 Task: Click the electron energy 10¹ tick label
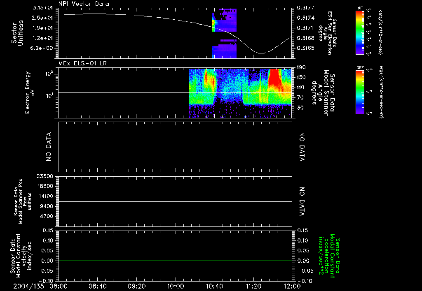pyautogui.click(x=49, y=96)
